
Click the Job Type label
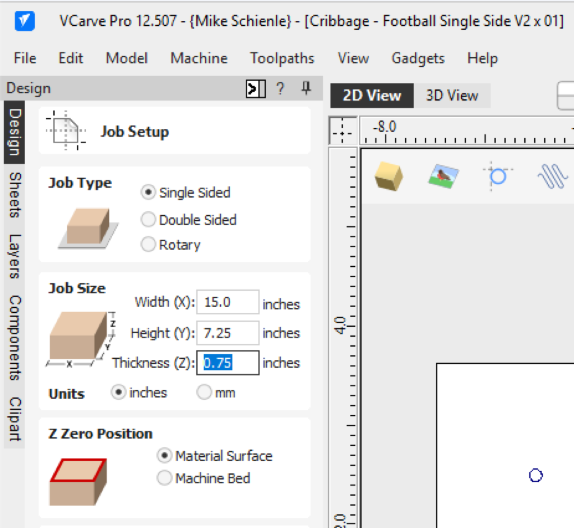pos(80,182)
